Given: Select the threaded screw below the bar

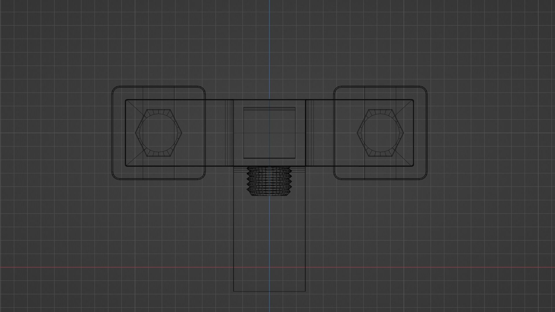Looking at the screenshot, I should click(x=269, y=181).
